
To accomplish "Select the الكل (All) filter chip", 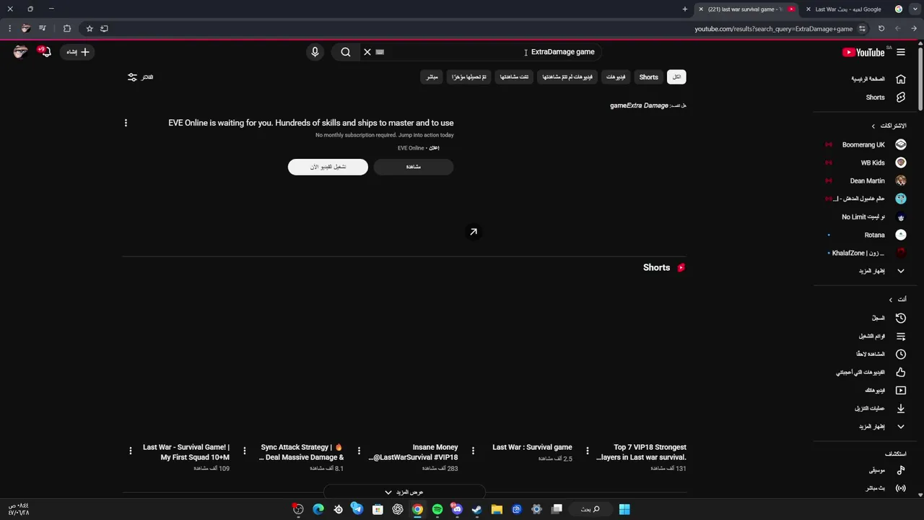I will (676, 77).
